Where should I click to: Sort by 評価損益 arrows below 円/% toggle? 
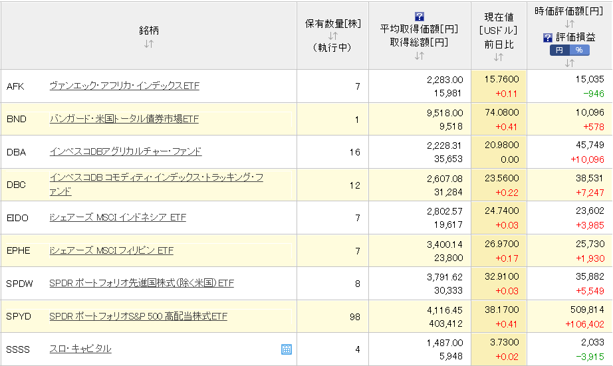point(569,63)
